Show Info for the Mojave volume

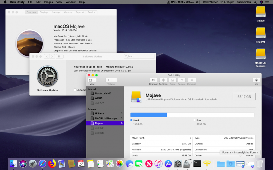click(256, 80)
